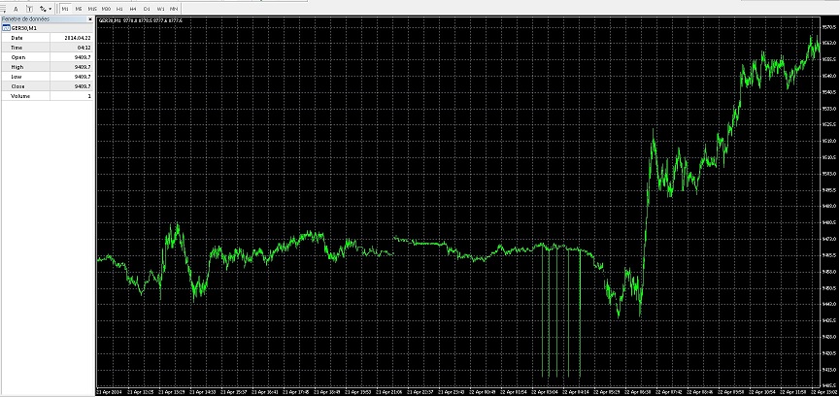
Task: Select the Close row's 9409.7 value
Action: point(84,86)
